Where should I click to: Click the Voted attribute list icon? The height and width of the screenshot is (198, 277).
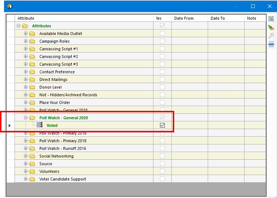pos(40,125)
